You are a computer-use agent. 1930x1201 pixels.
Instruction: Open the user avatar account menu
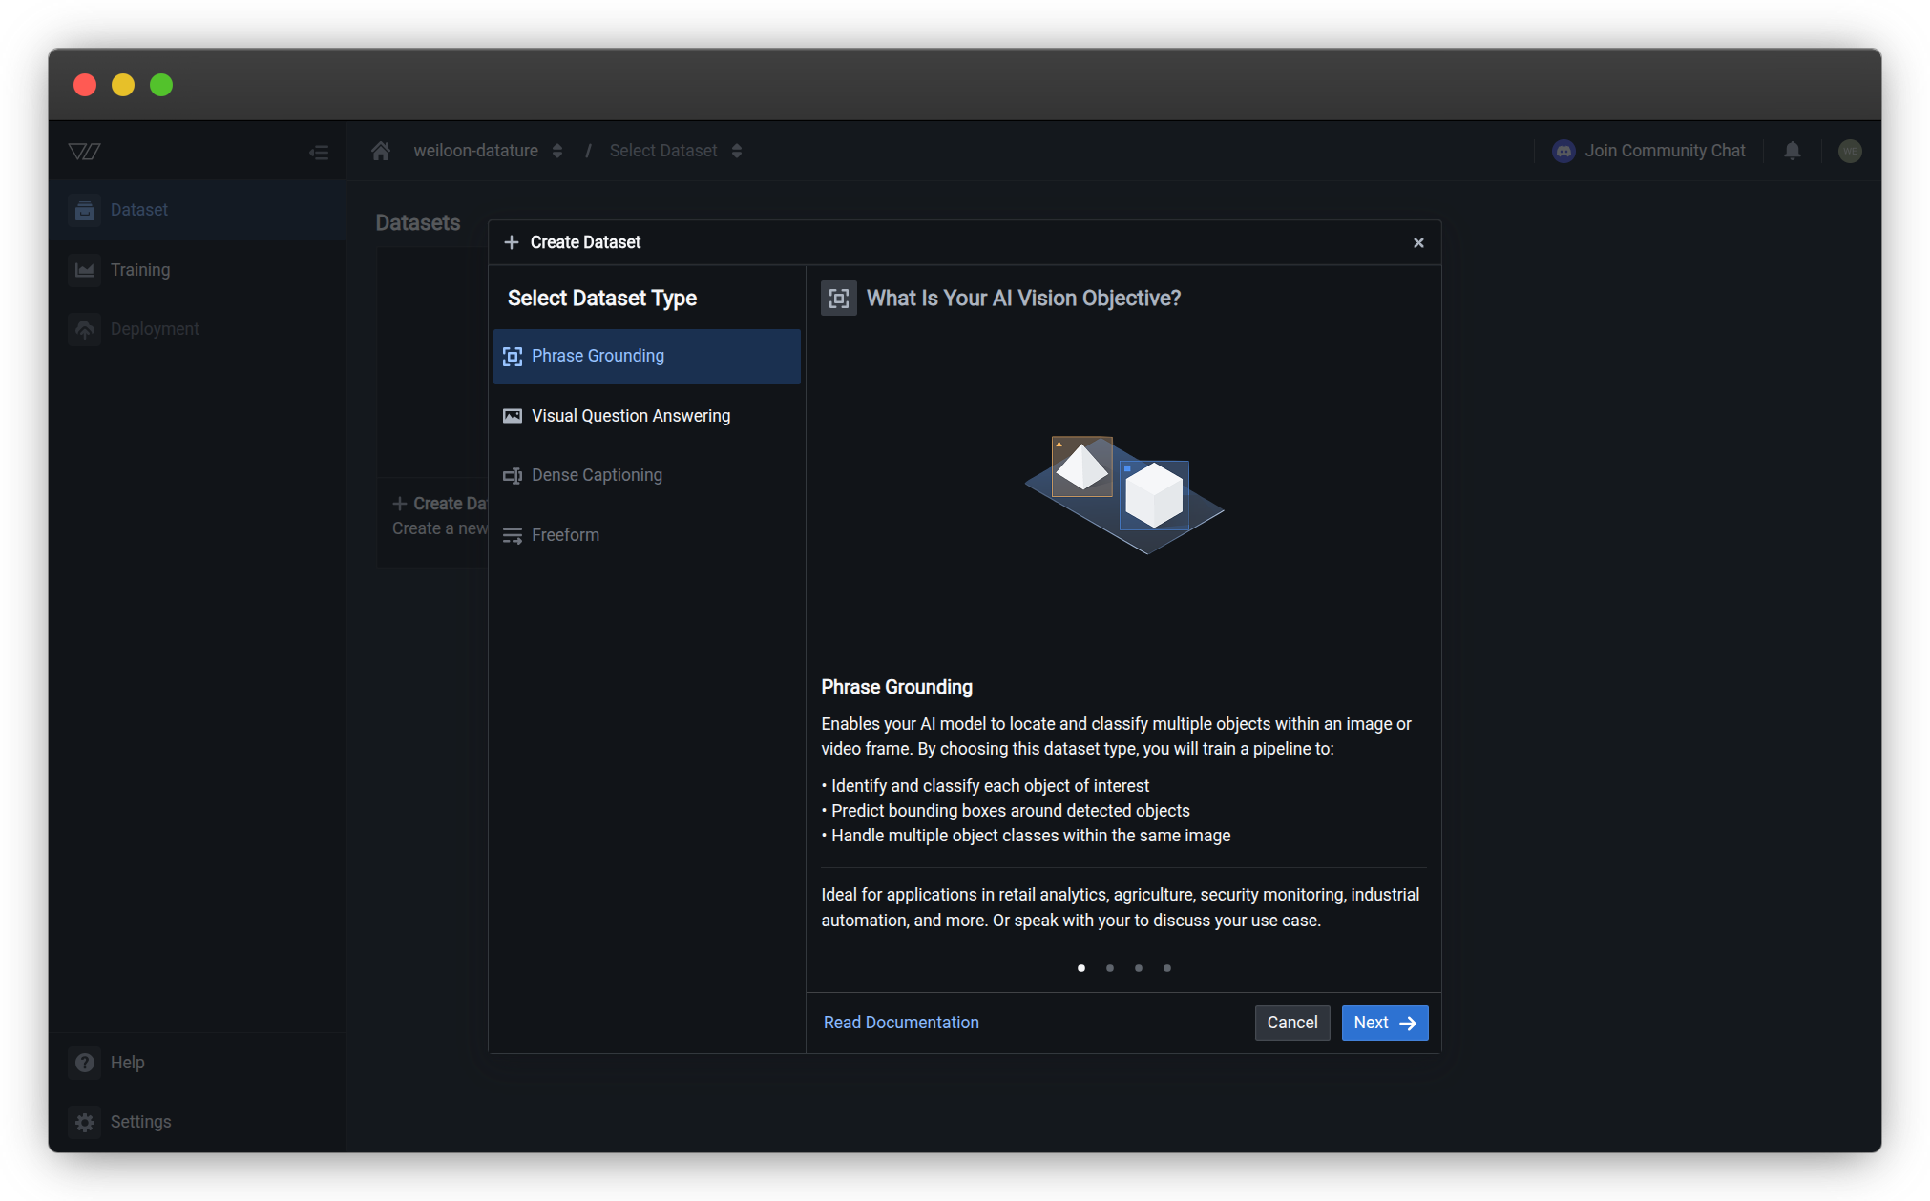click(1850, 150)
